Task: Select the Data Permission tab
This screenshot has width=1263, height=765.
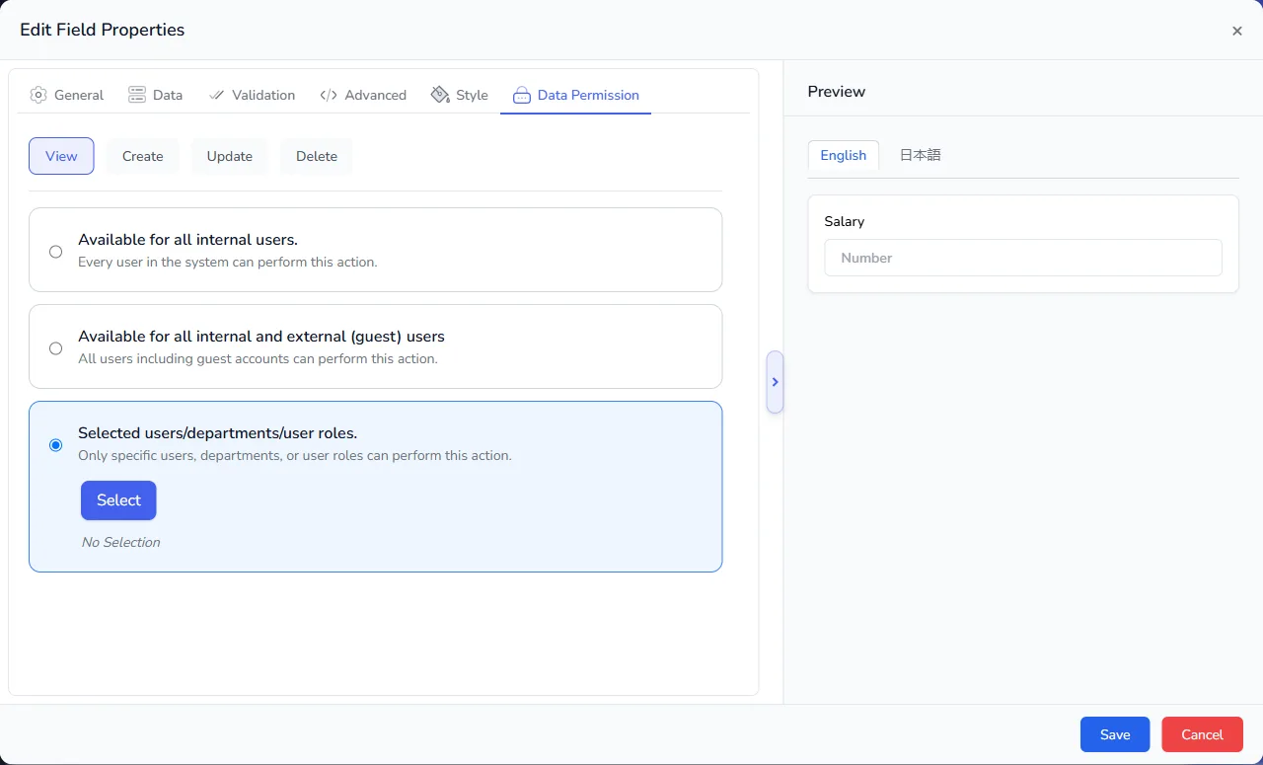Action: 576,95
